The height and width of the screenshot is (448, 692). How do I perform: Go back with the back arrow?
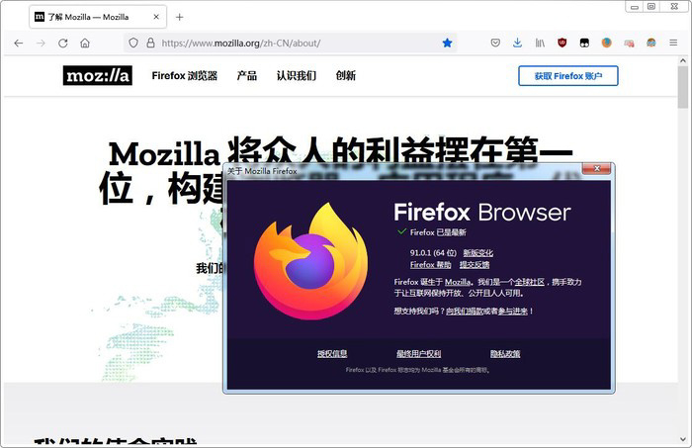coord(18,44)
